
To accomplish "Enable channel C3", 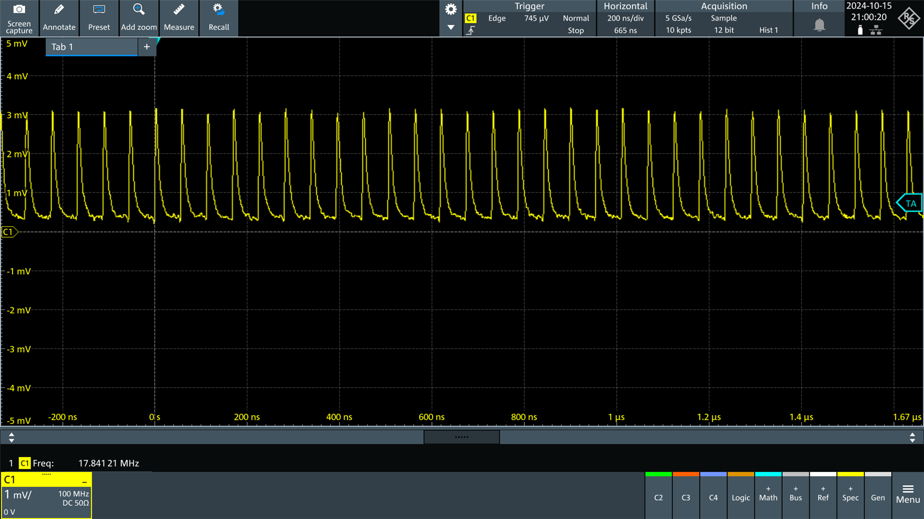I will (686, 496).
